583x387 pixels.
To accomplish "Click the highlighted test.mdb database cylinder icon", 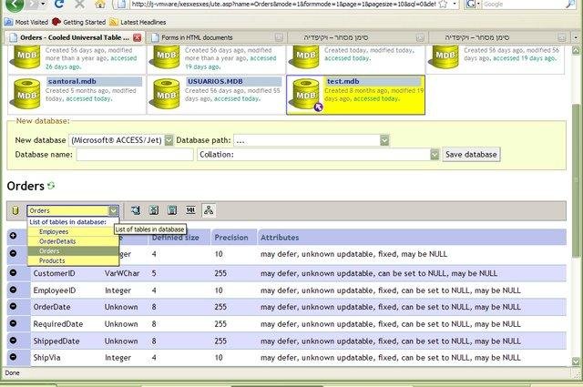I will coord(306,93).
